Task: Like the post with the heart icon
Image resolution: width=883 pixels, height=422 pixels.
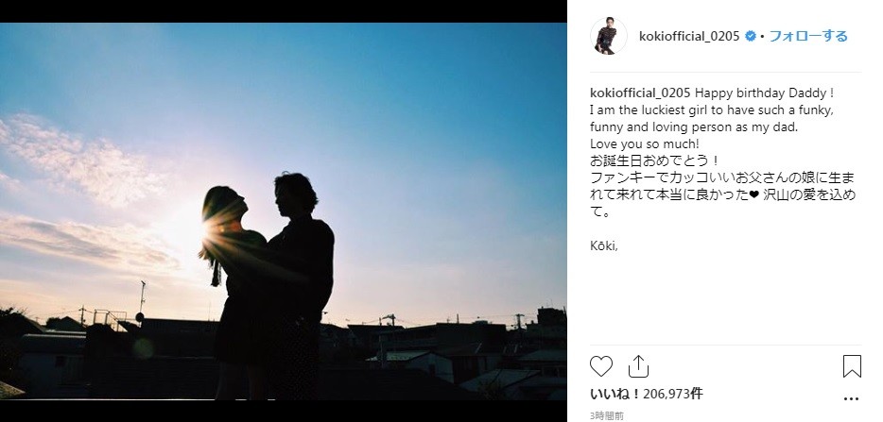Action: (x=601, y=366)
